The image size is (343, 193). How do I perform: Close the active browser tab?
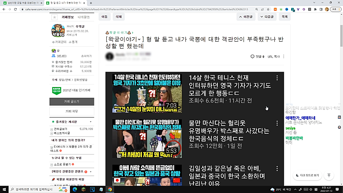tap(84, 3)
